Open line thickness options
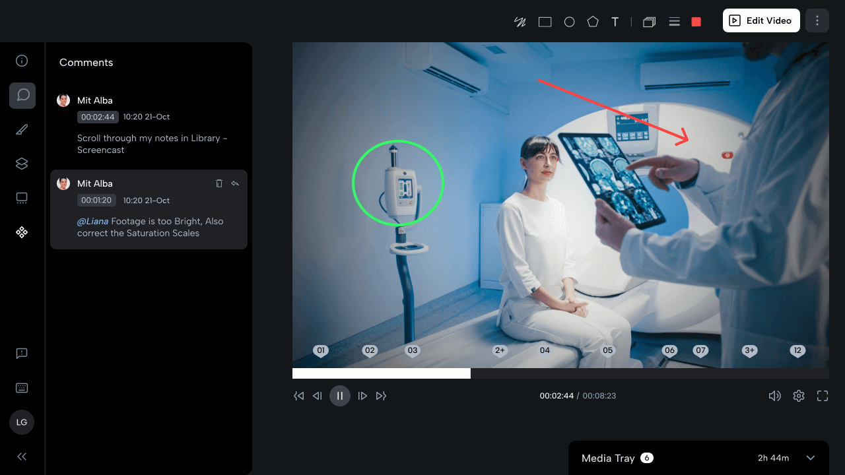 pyautogui.click(x=674, y=22)
